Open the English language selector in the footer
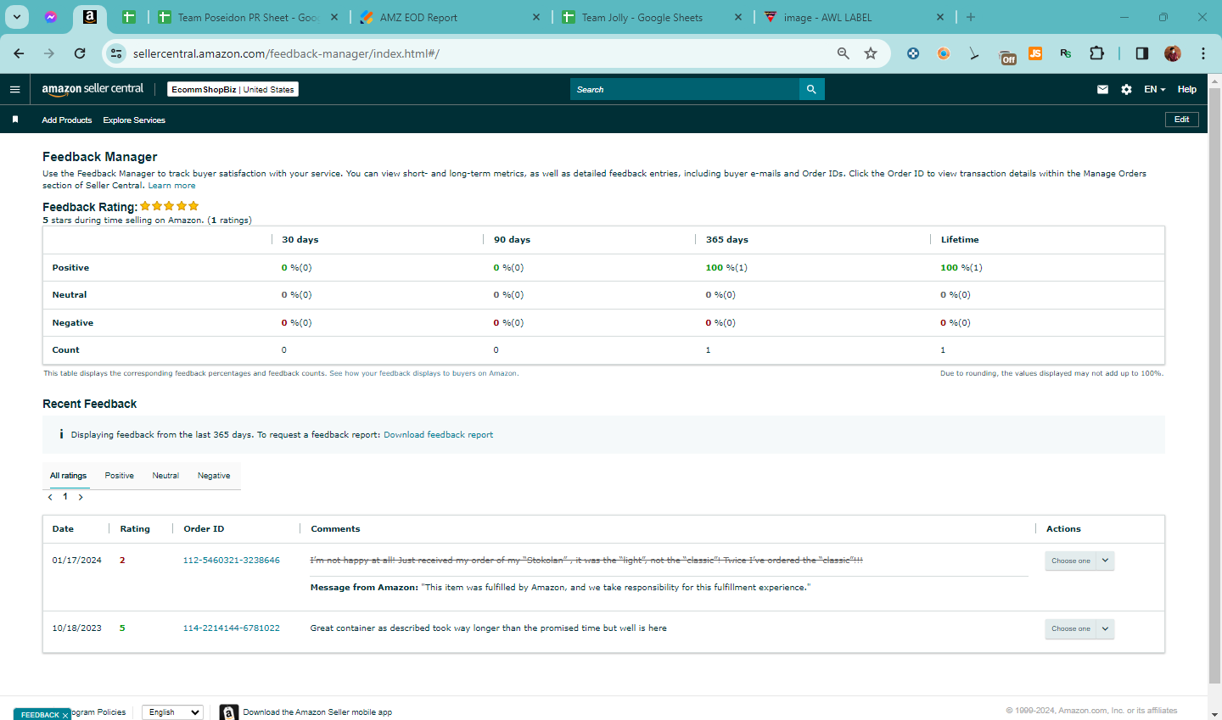 [172, 712]
